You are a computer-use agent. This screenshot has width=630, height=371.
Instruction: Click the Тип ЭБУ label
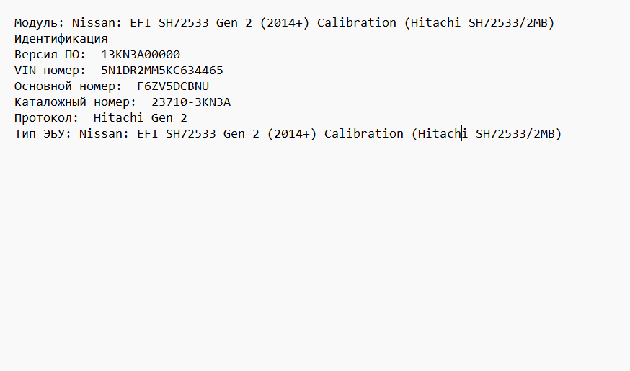[x=43, y=134]
